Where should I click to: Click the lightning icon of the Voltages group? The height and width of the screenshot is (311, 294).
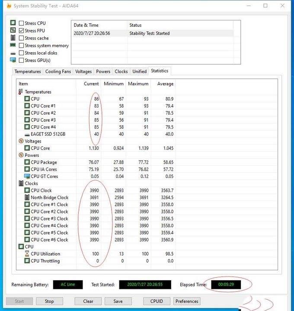21,141
